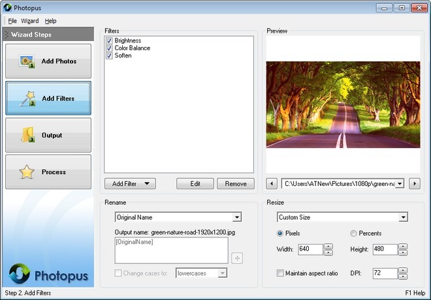The width and height of the screenshot is (431, 300).
Task: Open the lowercases case dropdown
Action: (x=223, y=273)
